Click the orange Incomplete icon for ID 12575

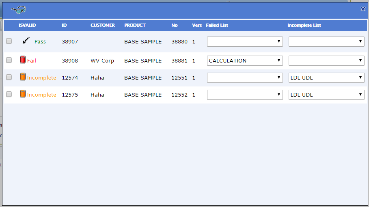click(23, 94)
